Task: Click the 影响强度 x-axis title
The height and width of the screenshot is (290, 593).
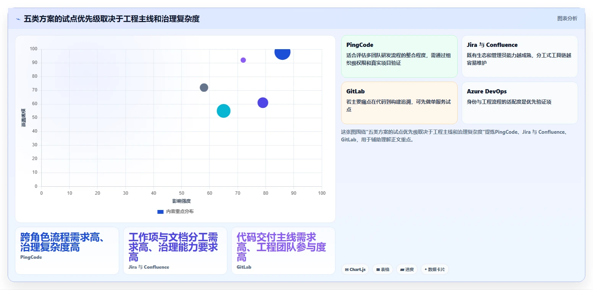Action: 181,201
